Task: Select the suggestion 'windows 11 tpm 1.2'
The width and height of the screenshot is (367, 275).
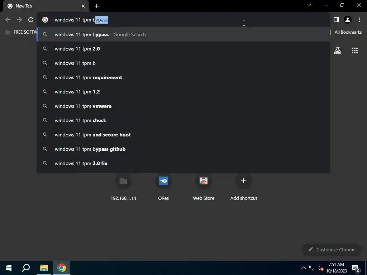Action: (183, 92)
